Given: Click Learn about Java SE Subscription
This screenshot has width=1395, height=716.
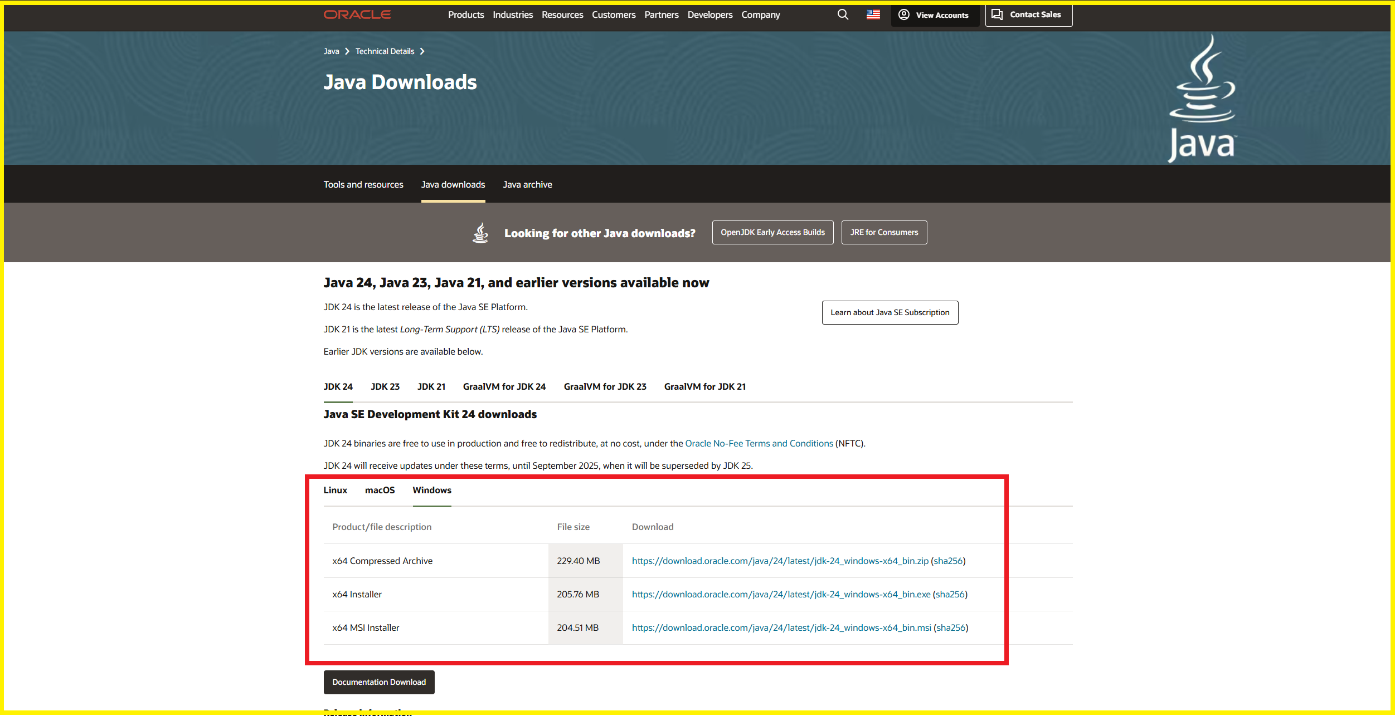Looking at the screenshot, I should pos(890,313).
